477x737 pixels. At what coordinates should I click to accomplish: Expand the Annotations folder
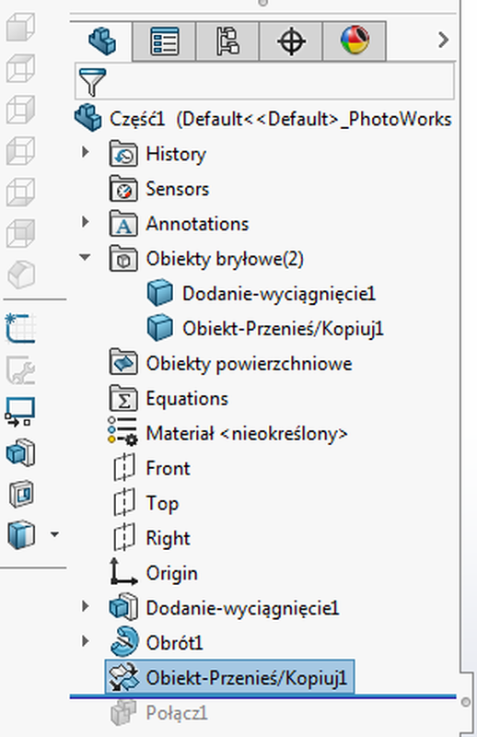(x=85, y=221)
